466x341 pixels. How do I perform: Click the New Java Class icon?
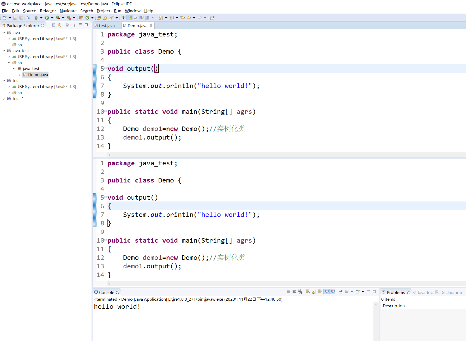[x=87, y=18]
